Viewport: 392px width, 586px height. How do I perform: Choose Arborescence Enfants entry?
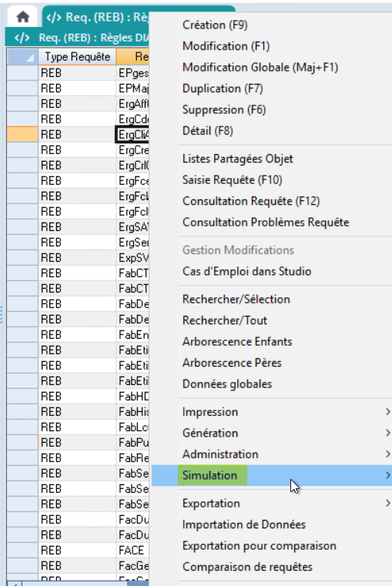click(237, 342)
